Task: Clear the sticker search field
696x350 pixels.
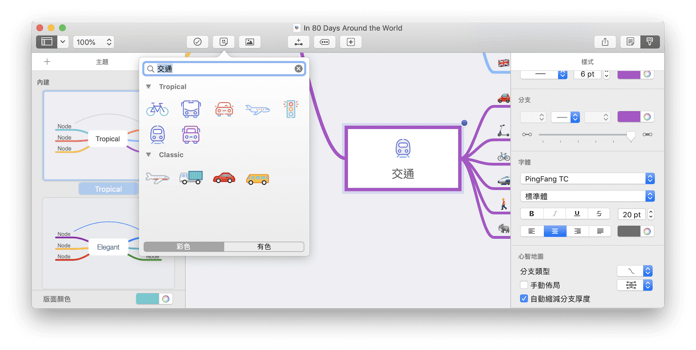Action: tap(298, 69)
